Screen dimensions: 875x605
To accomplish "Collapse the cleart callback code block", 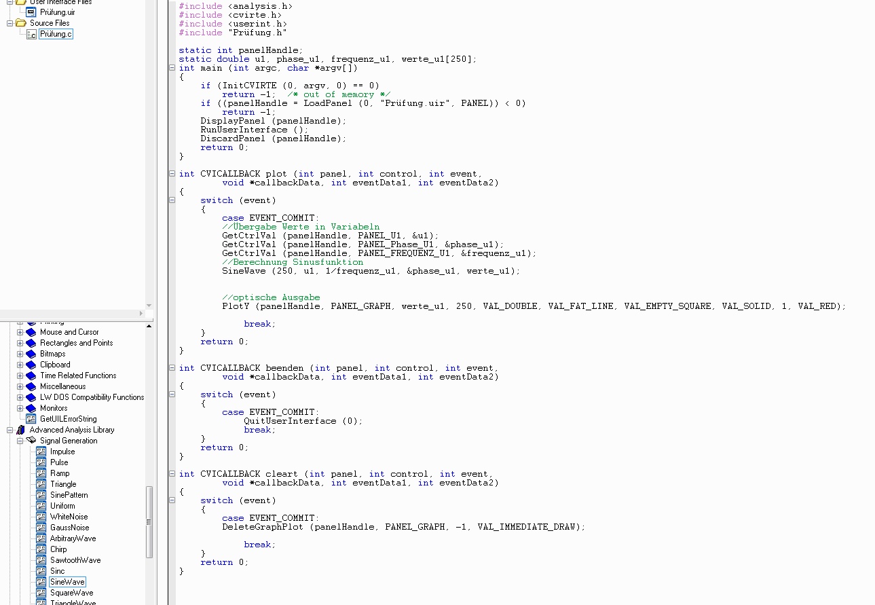I will [172, 474].
